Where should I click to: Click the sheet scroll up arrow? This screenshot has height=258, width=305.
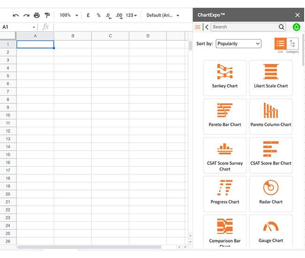(x=191, y=236)
